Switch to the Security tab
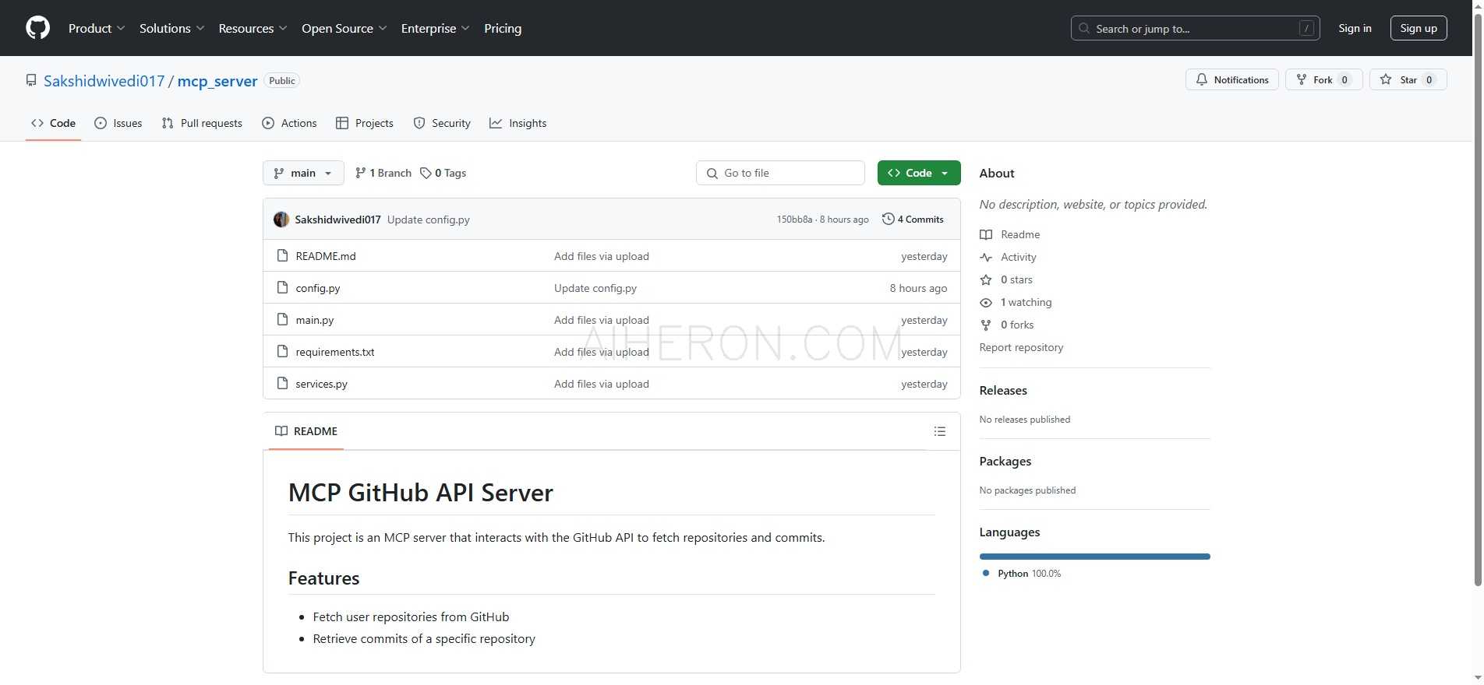The height and width of the screenshot is (685, 1484). point(442,123)
